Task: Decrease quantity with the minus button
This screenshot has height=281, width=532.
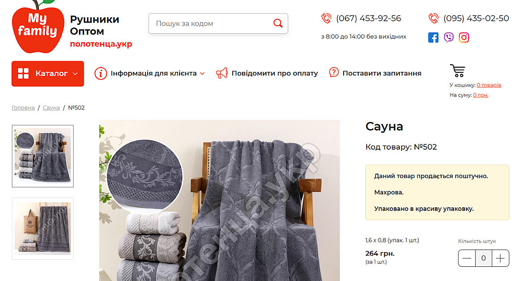Action: [467, 258]
